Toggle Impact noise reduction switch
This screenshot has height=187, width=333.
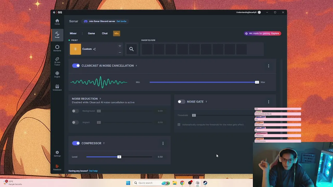click(75, 122)
